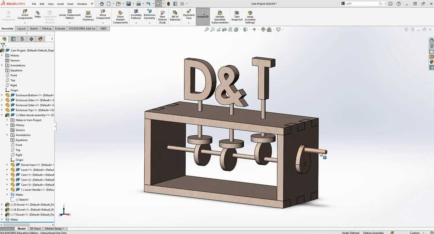Expand the Cam<2> component node

(x=7, y=179)
